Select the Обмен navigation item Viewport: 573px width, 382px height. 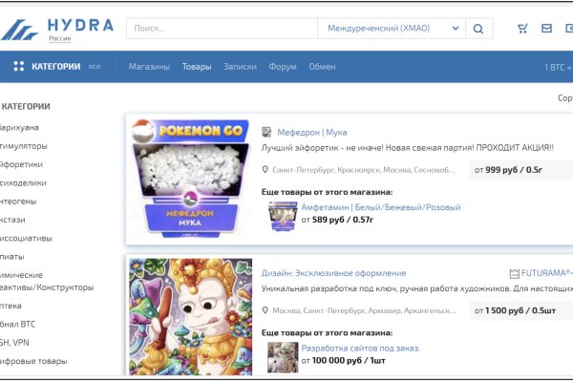coord(322,67)
